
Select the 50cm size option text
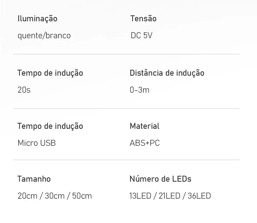(x=82, y=196)
